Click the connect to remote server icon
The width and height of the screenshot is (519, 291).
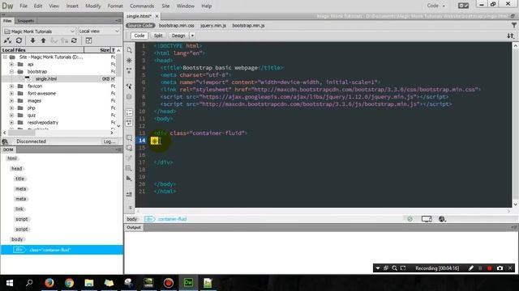[x=7, y=40]
